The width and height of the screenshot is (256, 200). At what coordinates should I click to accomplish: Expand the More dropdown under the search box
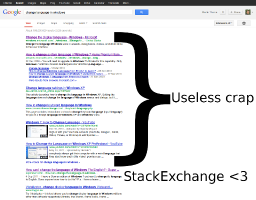pos(83,23)
